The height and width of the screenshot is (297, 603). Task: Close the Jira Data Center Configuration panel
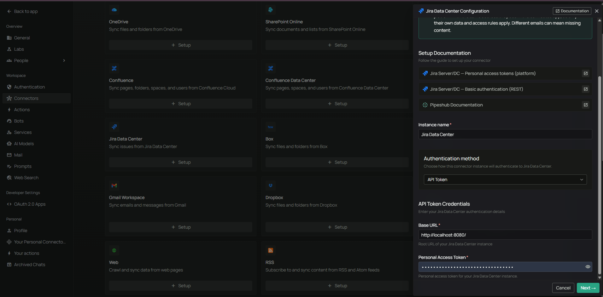point(597,11)
